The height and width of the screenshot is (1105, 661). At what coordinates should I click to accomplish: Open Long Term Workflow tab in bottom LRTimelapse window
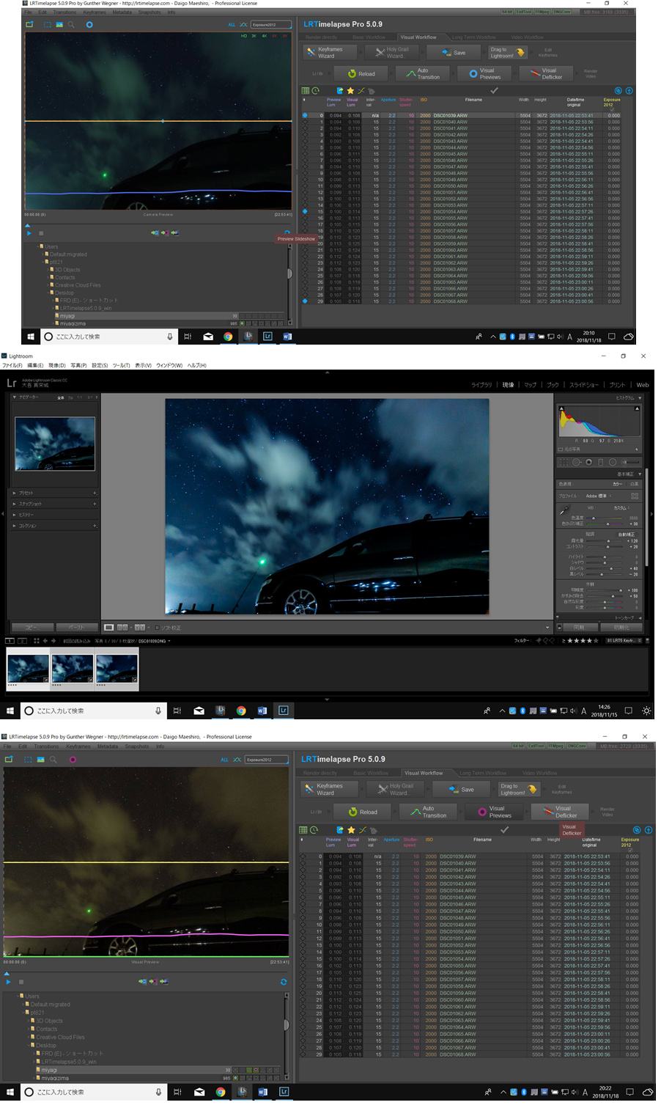pos(483,773)
